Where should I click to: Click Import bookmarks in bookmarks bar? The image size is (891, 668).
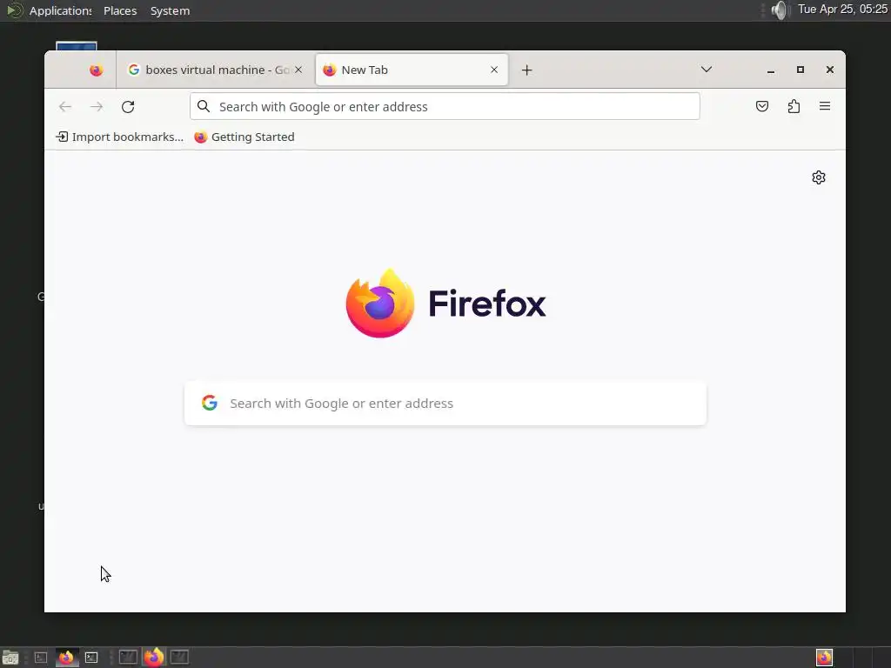click(120, 137)
